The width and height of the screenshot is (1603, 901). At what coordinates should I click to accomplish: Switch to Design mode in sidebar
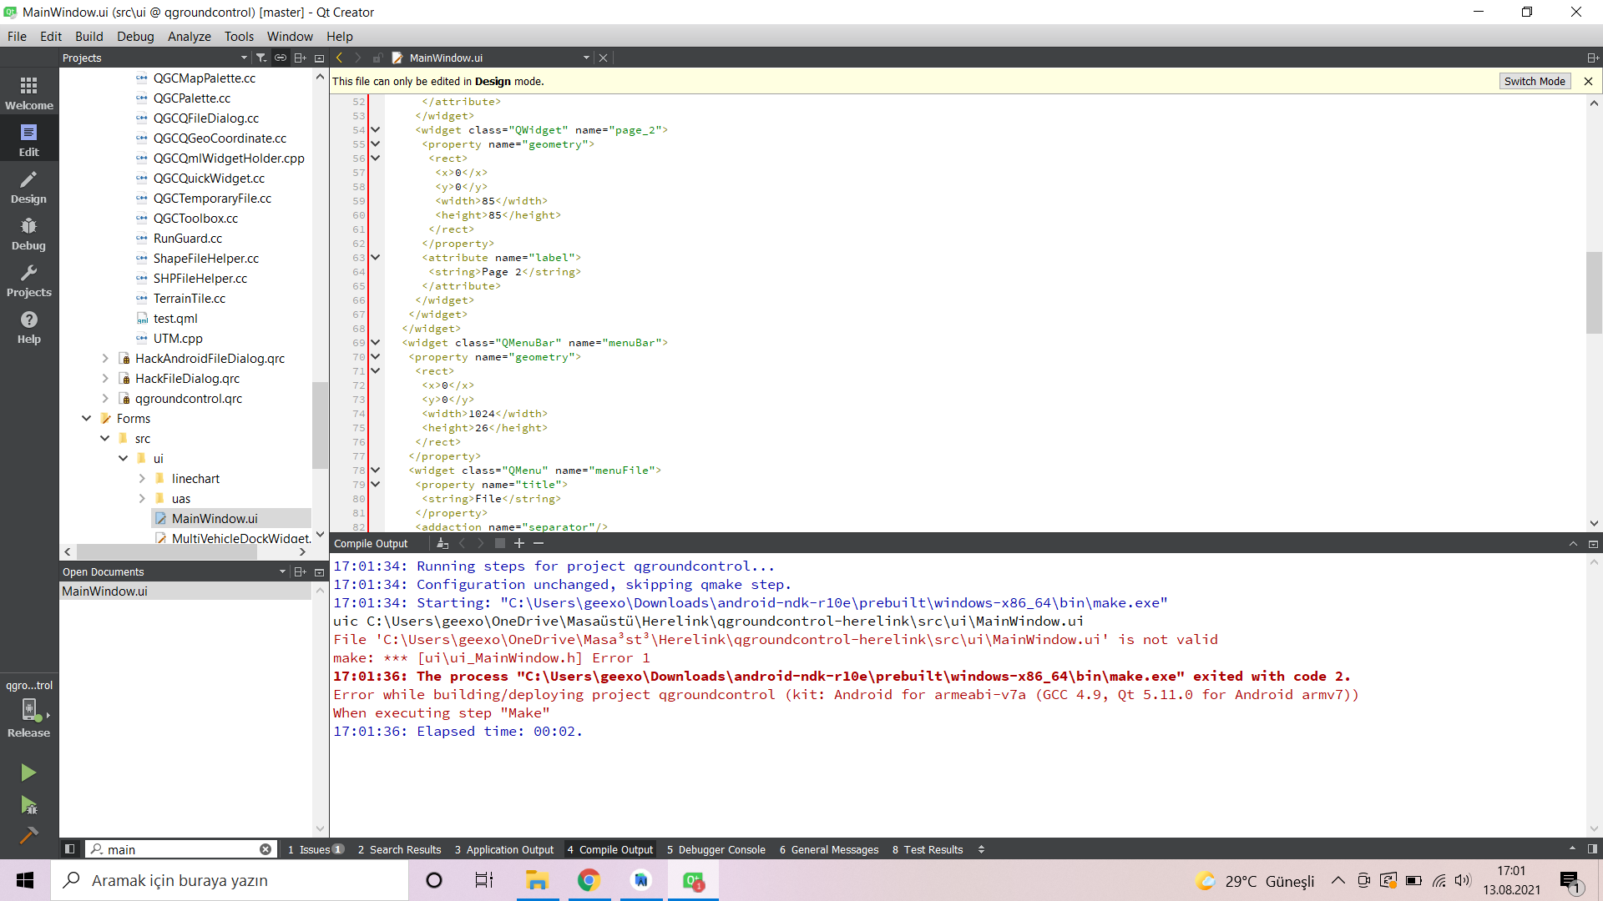tap(28, 187)
